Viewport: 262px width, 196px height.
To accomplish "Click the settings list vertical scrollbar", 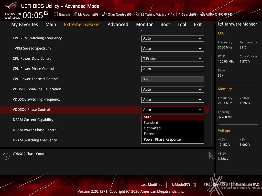I will 212,101.
